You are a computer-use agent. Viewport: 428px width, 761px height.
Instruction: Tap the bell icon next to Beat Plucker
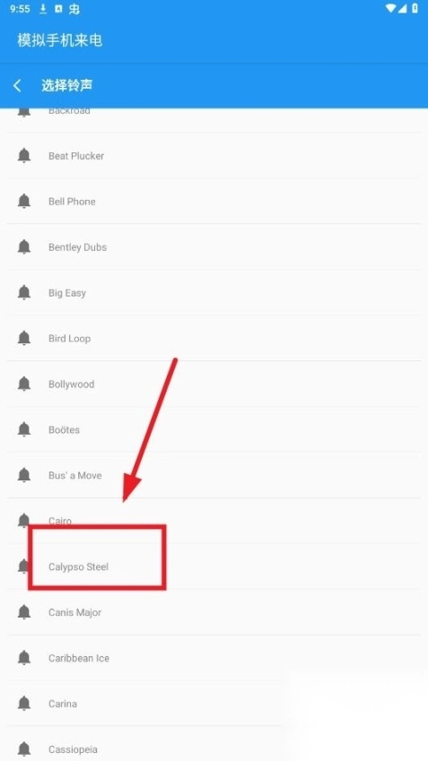tap(24, 156)
